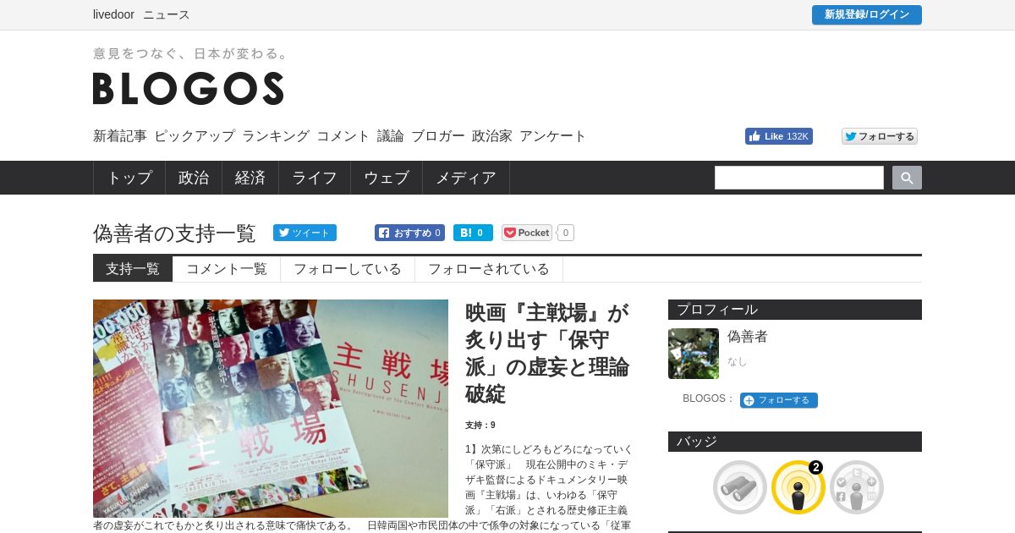Open the ピックアップ link

click(195, 136)
